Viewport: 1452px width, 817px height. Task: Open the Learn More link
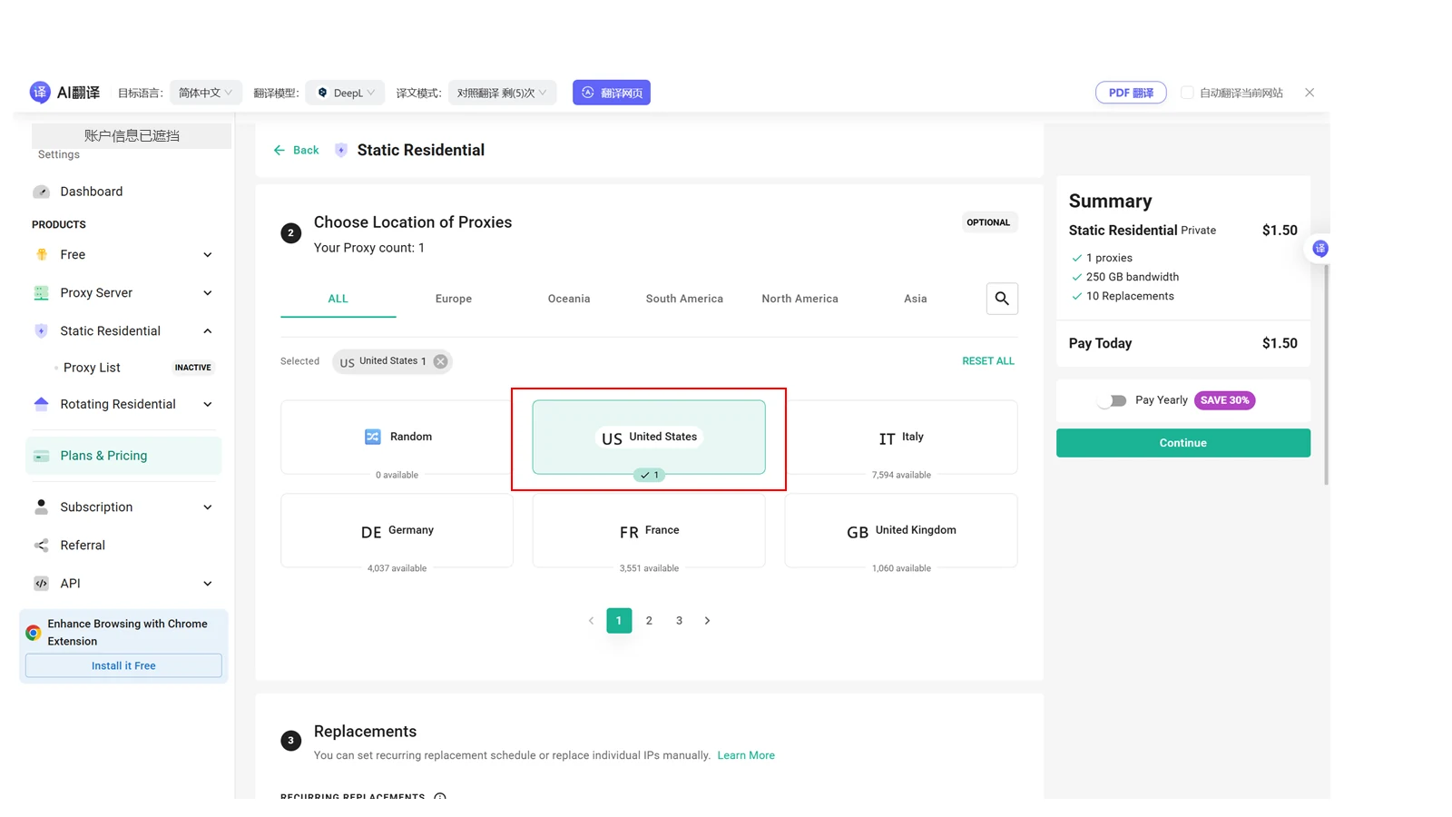(746, 755)
